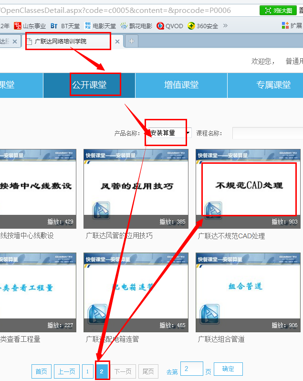Open the 组合管道 course thumbnail

point(248,292)
